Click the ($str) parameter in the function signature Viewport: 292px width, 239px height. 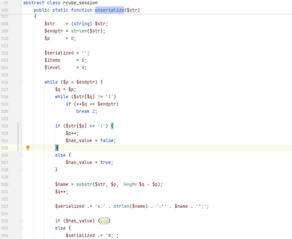(x=132, y=10)
